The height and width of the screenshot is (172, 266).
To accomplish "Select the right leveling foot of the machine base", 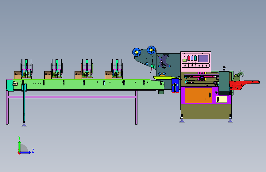I will [230, 118].
